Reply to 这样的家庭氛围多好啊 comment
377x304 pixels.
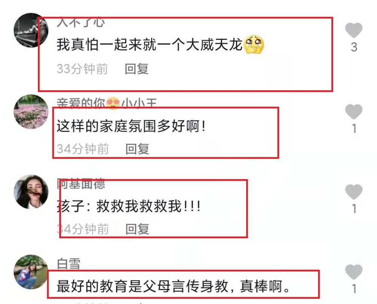[138, 149]
